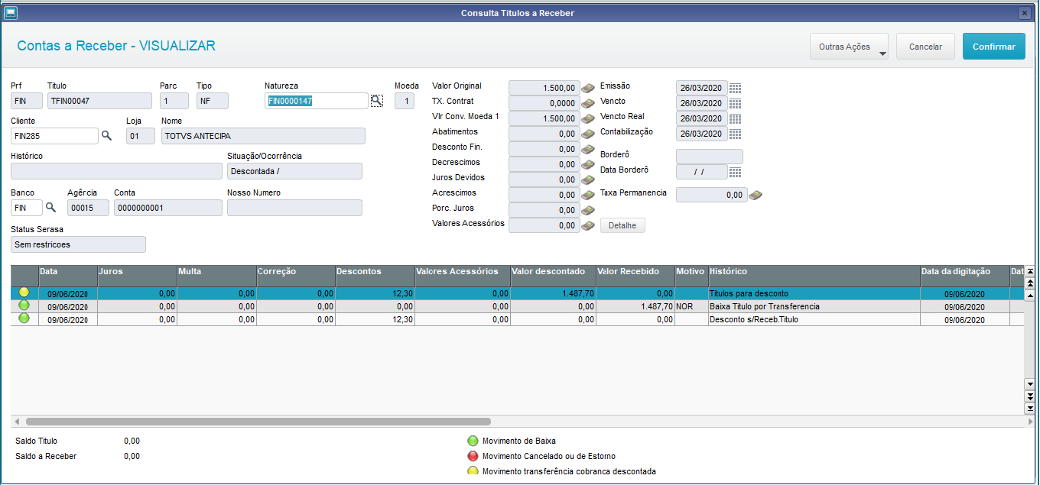Screen dimensions: 1040x485
Task: Click the Cancelar button
Action: coord(925,47)
